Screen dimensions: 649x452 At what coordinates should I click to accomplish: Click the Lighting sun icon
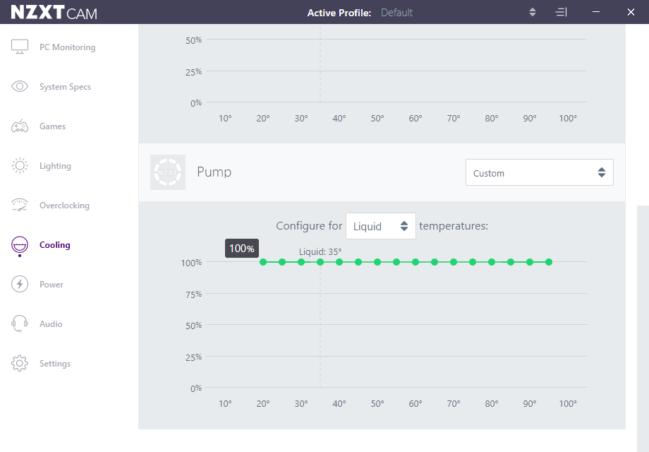[x=20, y=166]
